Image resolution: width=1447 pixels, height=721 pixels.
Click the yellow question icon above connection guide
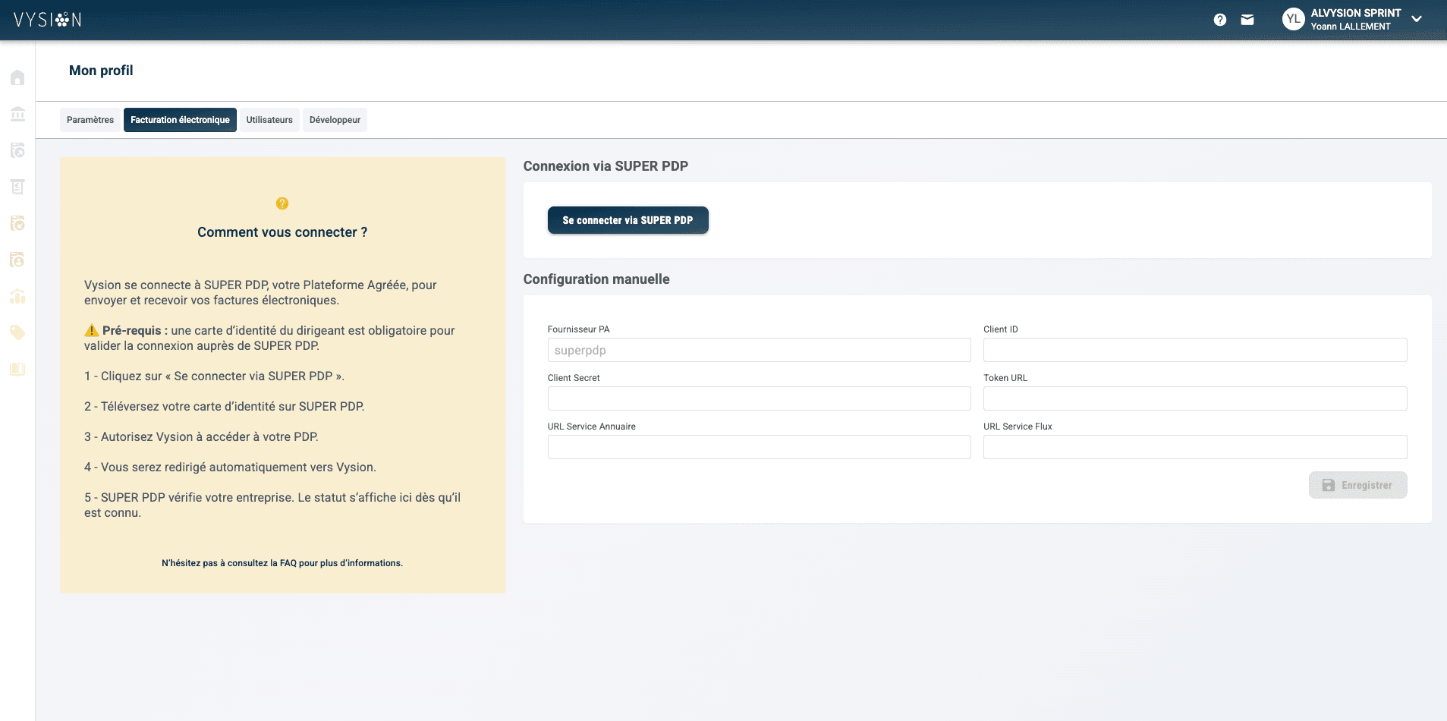click(282, 203)
